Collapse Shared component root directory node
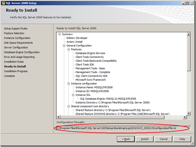 (69, 106)
